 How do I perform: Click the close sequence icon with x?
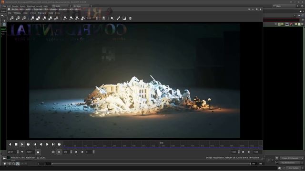point(23,18)
